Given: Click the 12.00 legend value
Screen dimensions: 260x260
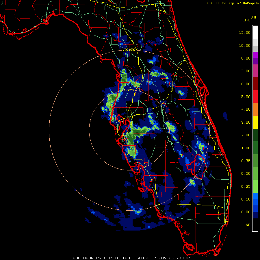Looking at the screenshot, I should (x=245, y=32).
